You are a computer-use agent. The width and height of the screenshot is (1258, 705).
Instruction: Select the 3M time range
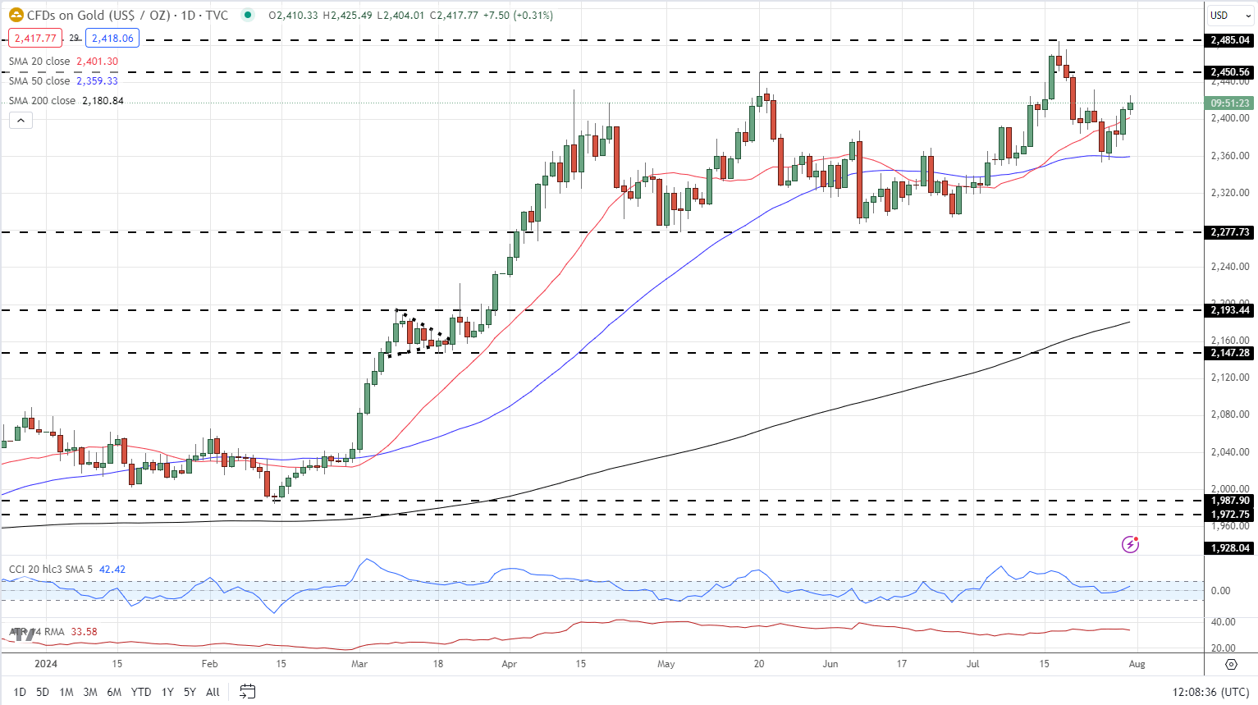pos(90,692)
